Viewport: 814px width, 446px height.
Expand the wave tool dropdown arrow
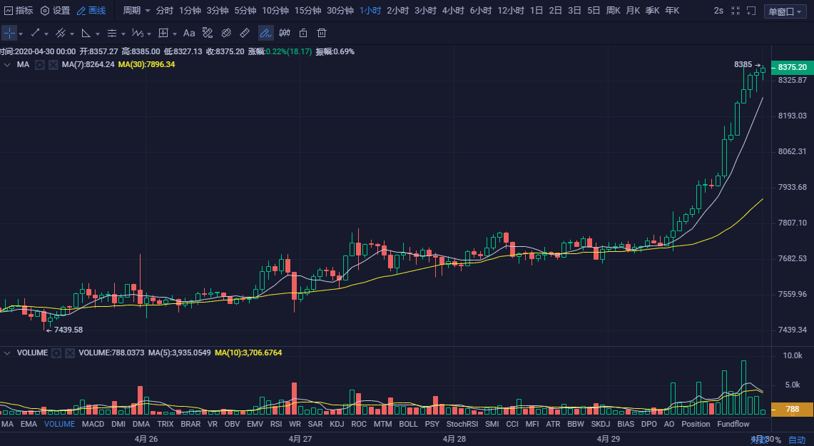click(149, 34)
